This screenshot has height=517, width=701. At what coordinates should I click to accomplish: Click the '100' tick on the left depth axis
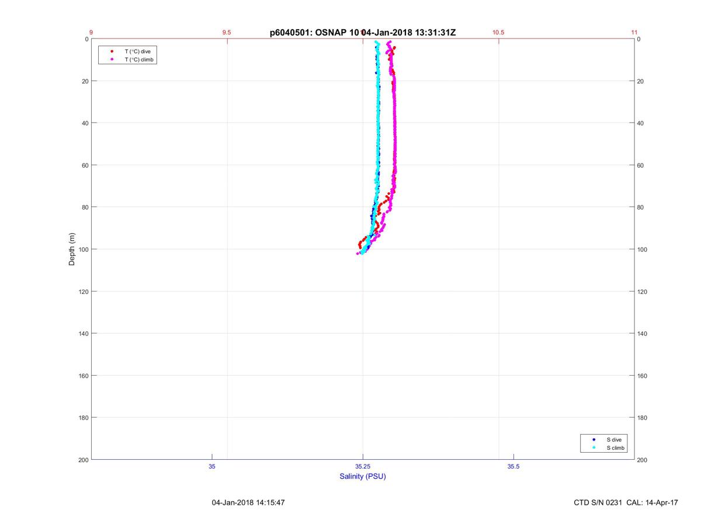click(84, 249)
